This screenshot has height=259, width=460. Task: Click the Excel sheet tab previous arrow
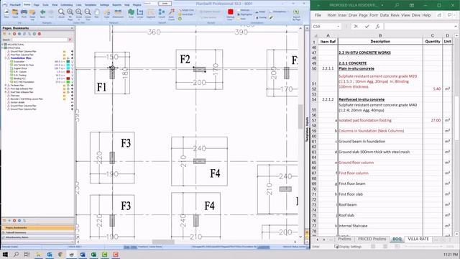[x=317, y=240]
